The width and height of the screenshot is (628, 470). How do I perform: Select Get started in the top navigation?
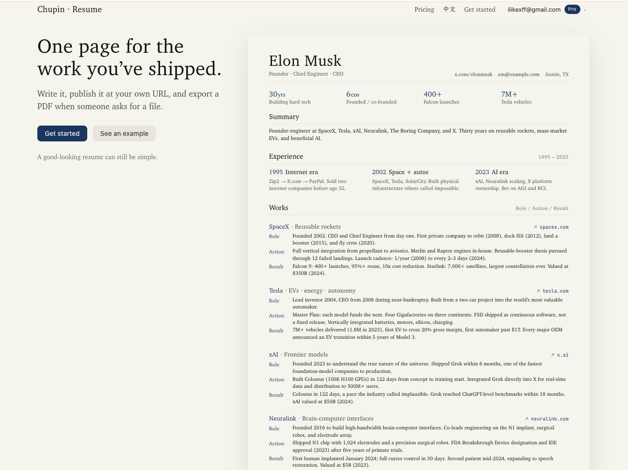point(480,9)
